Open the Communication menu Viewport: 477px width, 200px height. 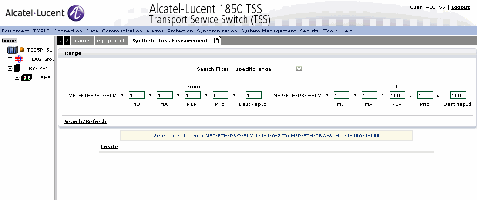pyautogui.click(x=122, y=31)
